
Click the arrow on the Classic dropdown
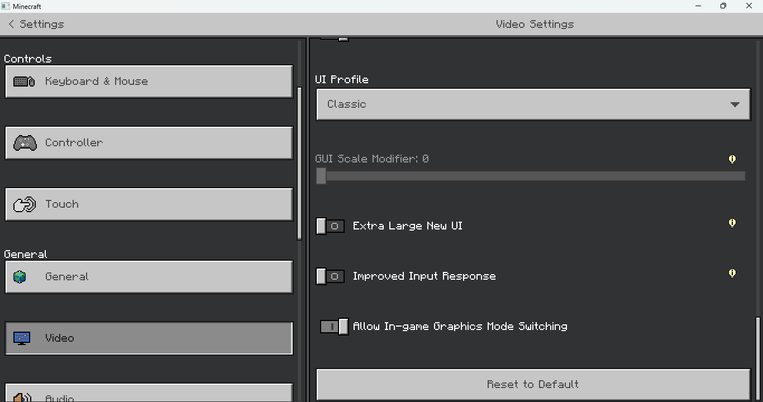[735, 104]
